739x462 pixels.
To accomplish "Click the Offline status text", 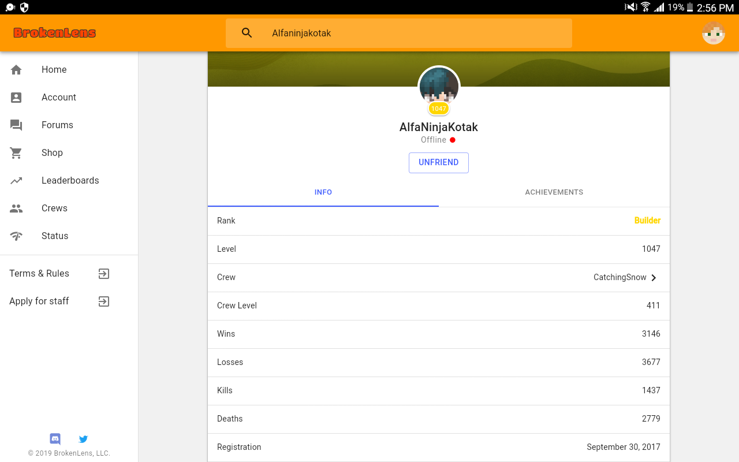I will click(434, 140).
